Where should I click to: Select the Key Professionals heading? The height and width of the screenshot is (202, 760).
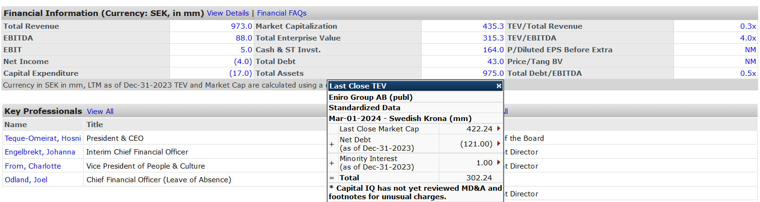coord(43,111)
